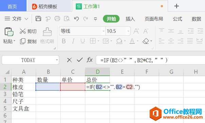The width and height of the screenshot is (205, 123).
Task: Apply fill color bucket
Action: 119,41
